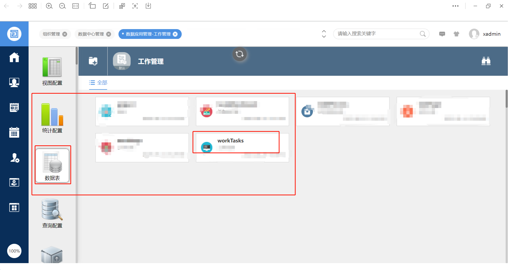Open the thumbnail grid view
Viewport: 508px width, 270px height.
click(x=33, y=6)
